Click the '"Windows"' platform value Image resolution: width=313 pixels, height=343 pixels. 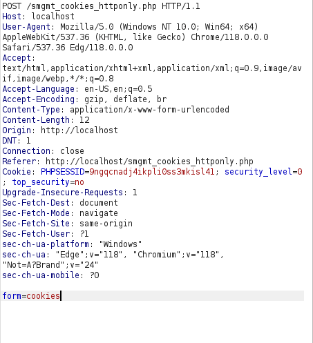[120, 244]
